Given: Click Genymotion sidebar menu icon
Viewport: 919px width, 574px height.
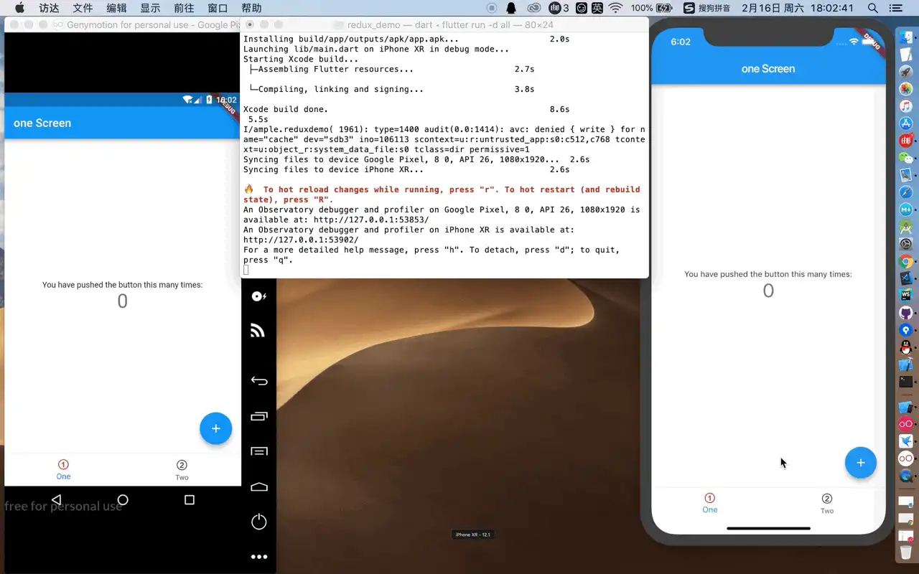Looking at the screenshot, I should 258,451.
